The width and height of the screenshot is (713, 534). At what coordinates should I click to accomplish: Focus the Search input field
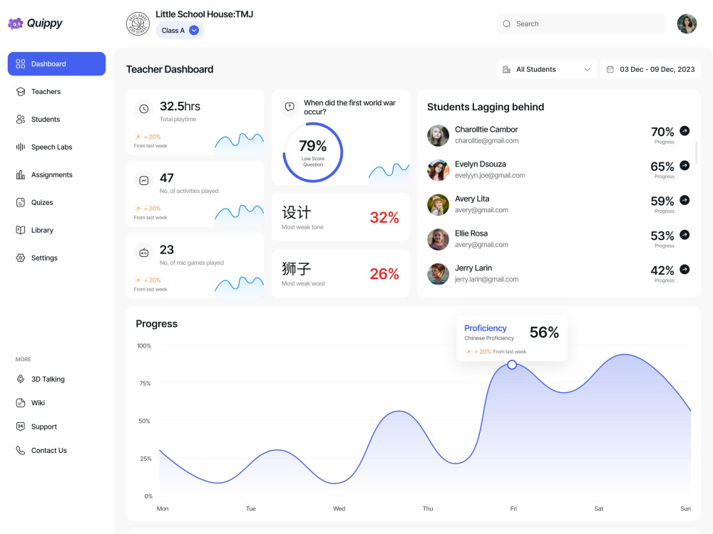(x=580, y=23)
